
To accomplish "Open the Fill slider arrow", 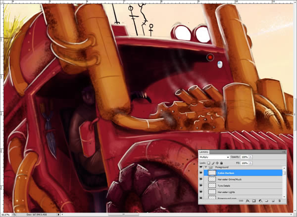I will click(x=250, y=163).
